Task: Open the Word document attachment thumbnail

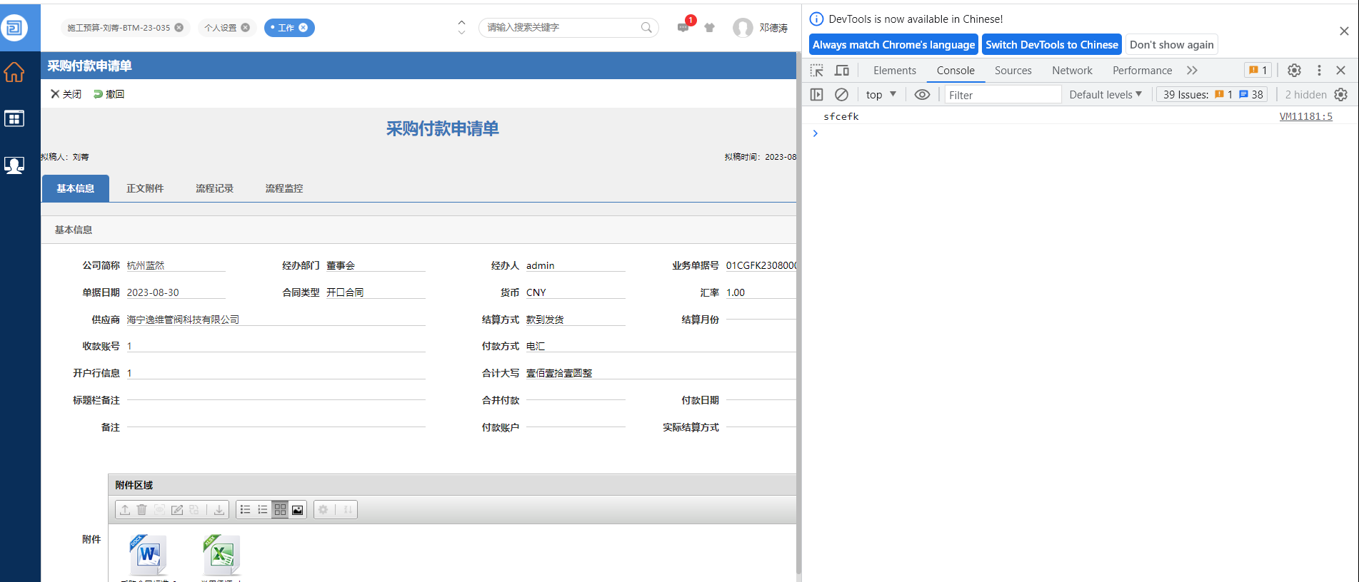Action: pyautogui.click(x=149, y=555)
